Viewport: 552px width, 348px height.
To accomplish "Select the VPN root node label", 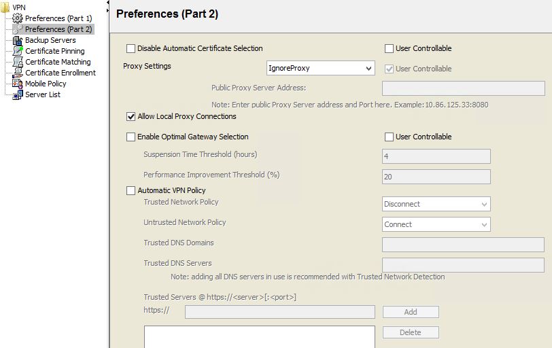I will (x=19, y=7).
